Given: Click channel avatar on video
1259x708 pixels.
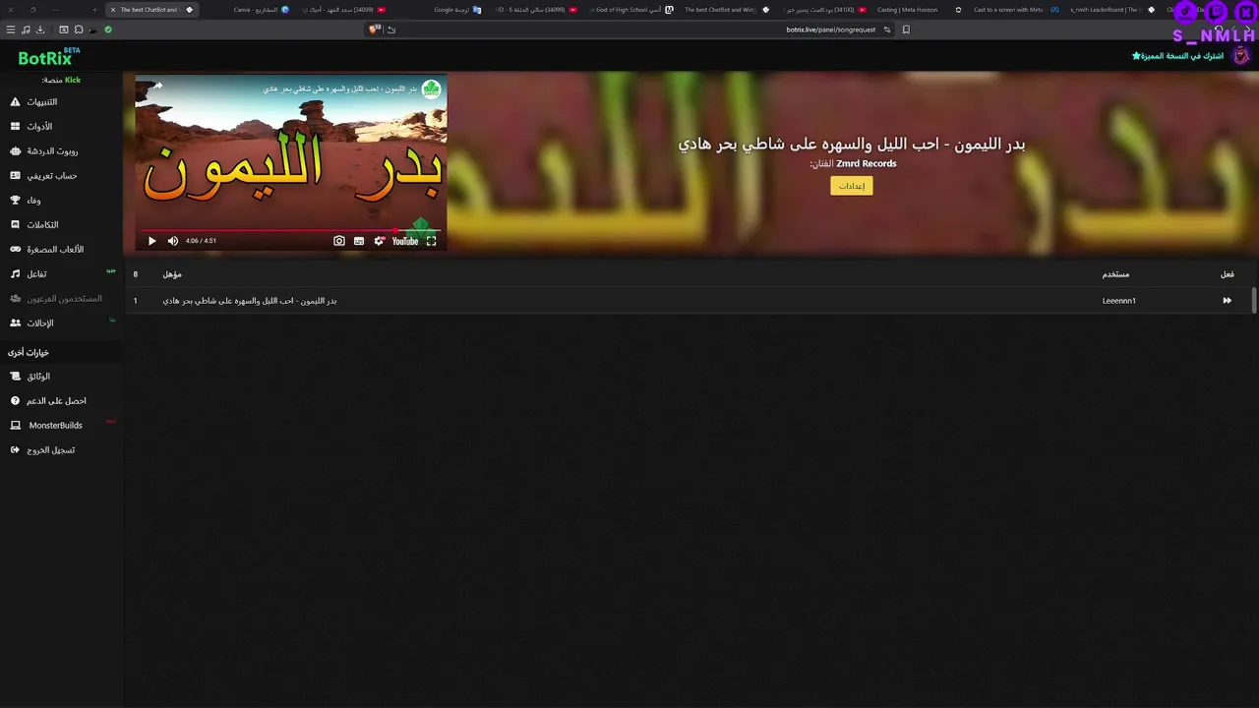Looking at the screenshot, I should click(431, 89).
